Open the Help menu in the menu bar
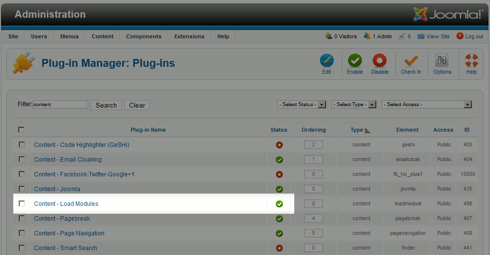 (223, 36)
